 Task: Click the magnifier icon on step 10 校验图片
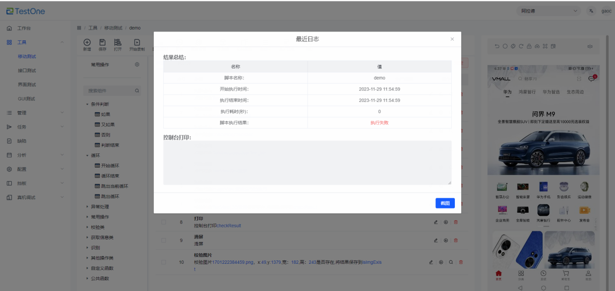451,262
